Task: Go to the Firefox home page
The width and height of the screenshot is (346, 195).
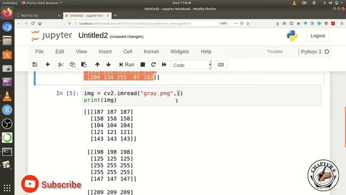Action: [x=39, y=23]
